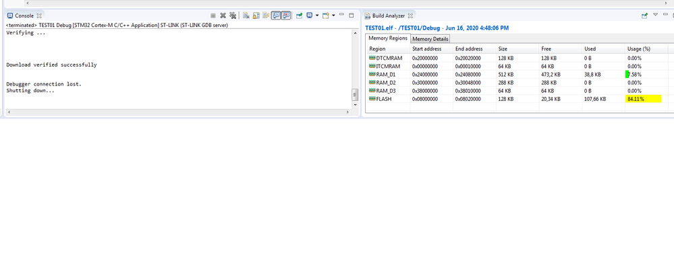The height and width of the screenshot is (278, 674).
Task: Open dropdown arrow beside Display Selected Console
Action: (317, 15)
